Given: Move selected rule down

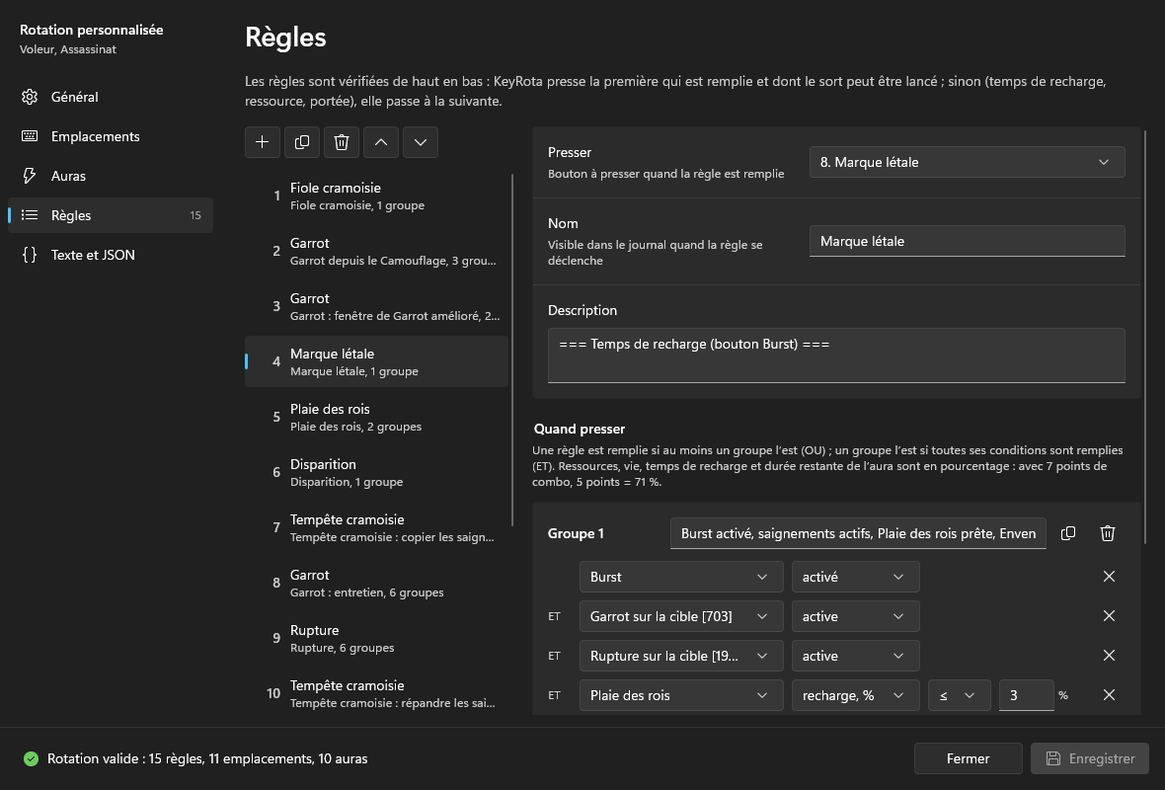Looking at the screenshot, I should [421, 142].
